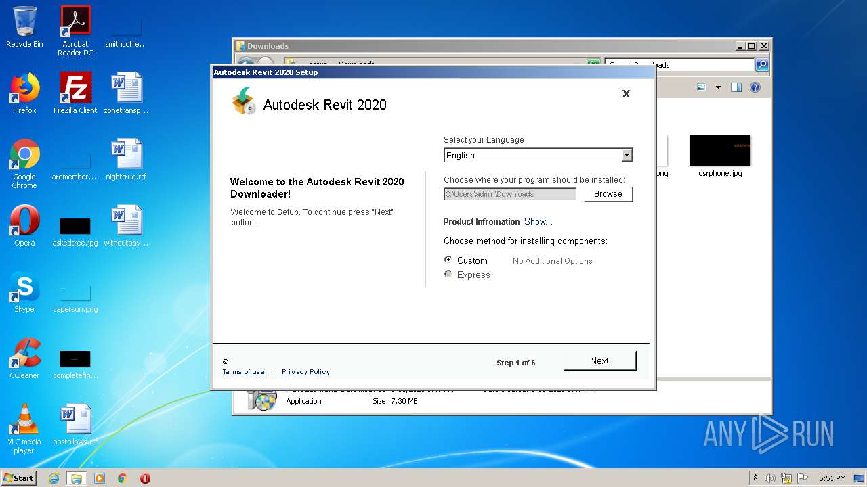Image resolution: width=867 pixels, height=487 pixels.
Task: Click the taskbar clock showing 5:51 PM
Action: pyautogui.click(x=832, y=478)
